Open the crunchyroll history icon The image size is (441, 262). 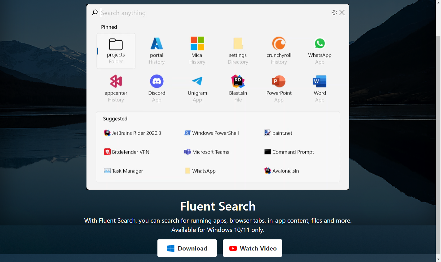coord(279,43)
